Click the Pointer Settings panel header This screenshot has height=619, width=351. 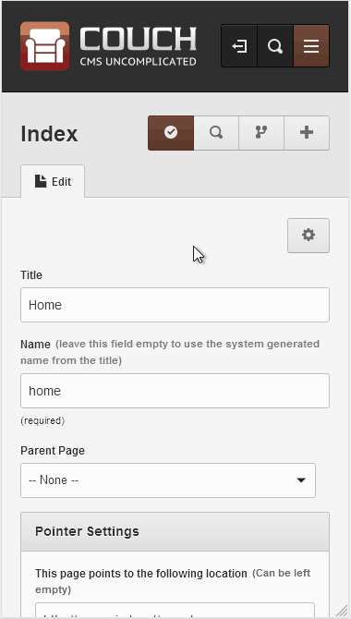point(175,532)
